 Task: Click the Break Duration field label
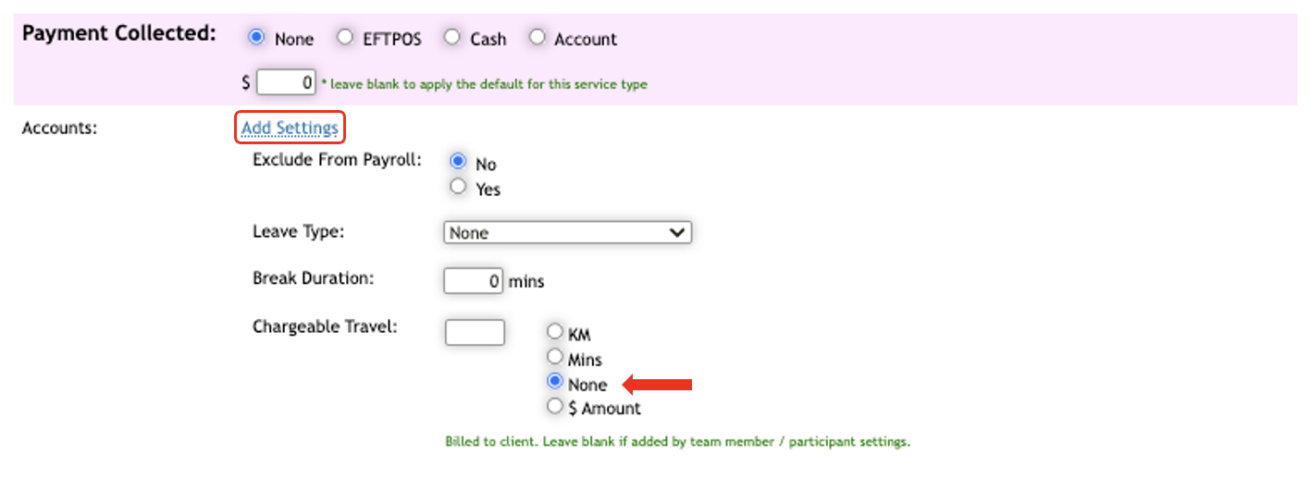point(315,277)
